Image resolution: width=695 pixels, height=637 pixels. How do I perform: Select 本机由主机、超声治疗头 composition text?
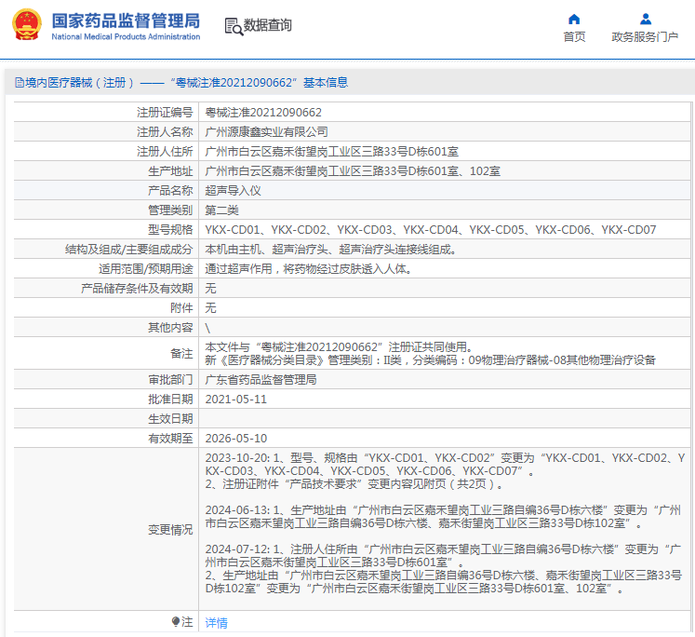[330, 250]
